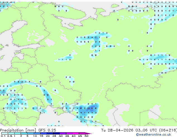Select the legend swatch between 45 and 50
This screenshot has height=137, width=177.
coord(82,133)
